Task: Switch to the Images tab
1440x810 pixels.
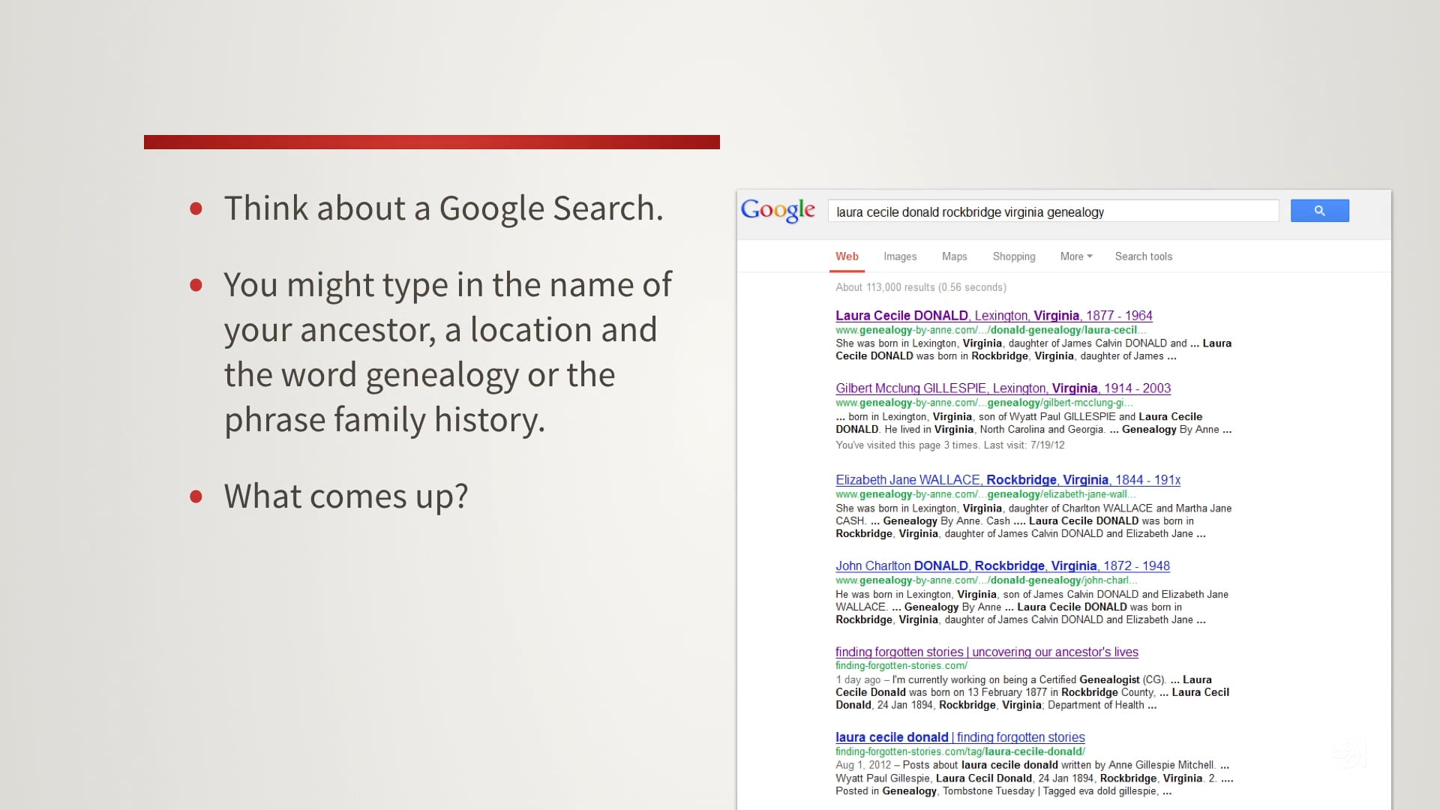Action: (899, 256)
